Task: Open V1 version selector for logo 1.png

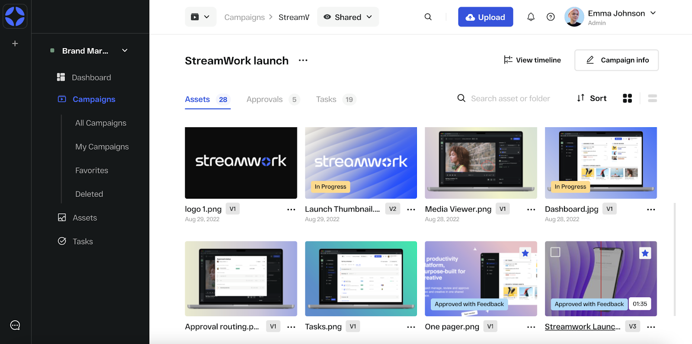Action: pyautogui.click(x=233, y=209)
